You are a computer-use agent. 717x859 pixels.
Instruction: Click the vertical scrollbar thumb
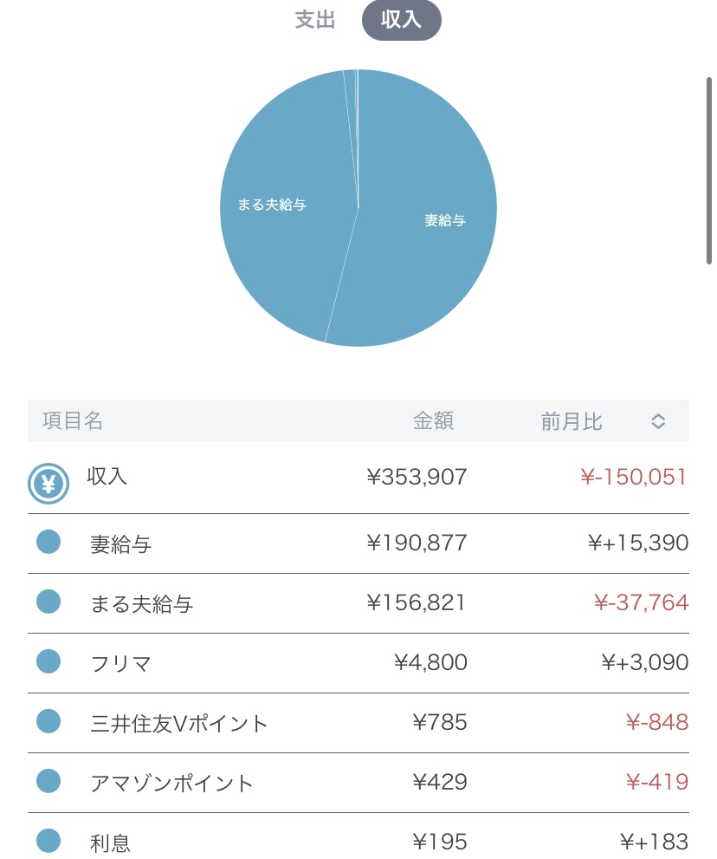tap(708, 169)
